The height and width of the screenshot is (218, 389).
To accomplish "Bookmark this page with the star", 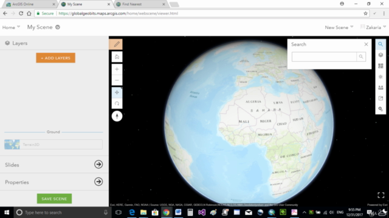I will point(365,13).
